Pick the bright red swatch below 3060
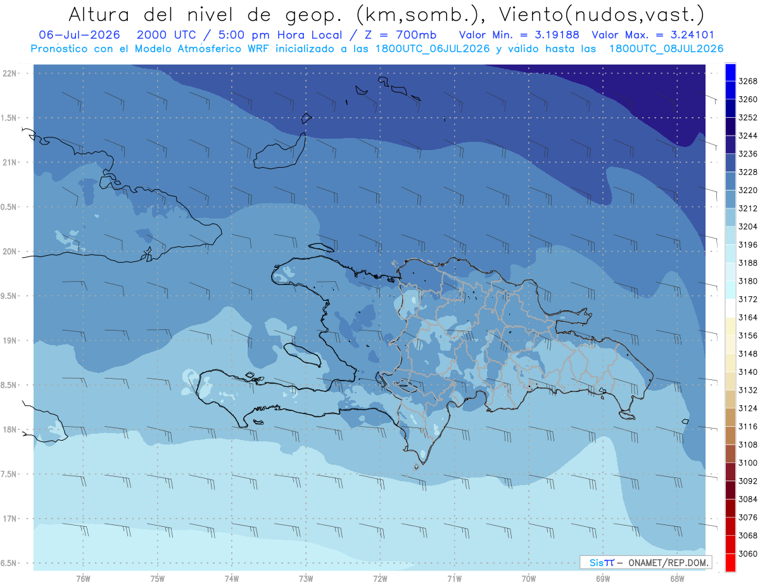The image size is (760, 587). 730,562
